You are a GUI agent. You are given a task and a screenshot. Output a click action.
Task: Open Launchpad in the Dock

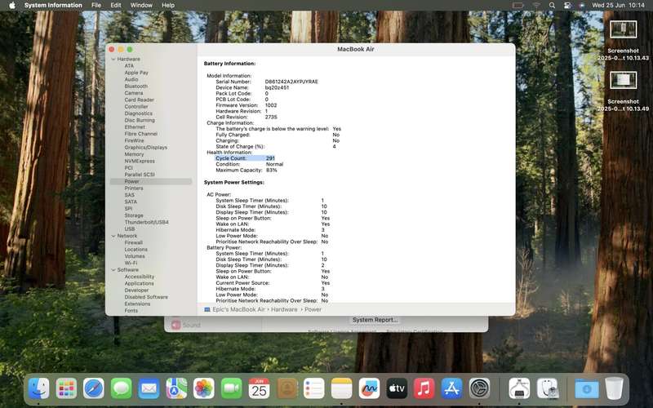pyautogui.click(x=66, y=388)
